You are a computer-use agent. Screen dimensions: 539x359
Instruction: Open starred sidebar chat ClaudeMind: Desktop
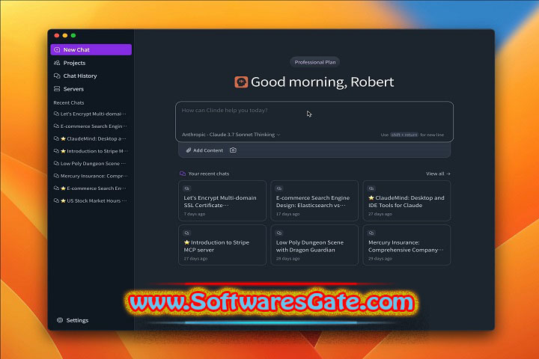[x=91, y=139]
